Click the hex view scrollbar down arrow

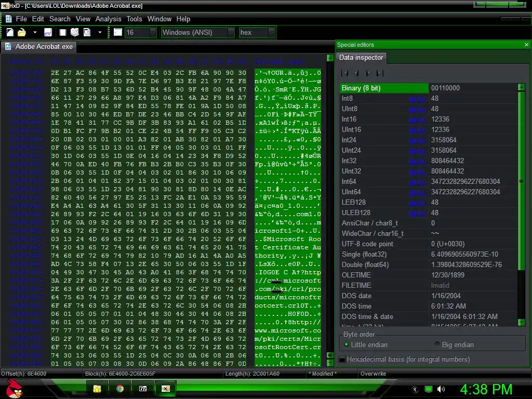pos(329,363)
